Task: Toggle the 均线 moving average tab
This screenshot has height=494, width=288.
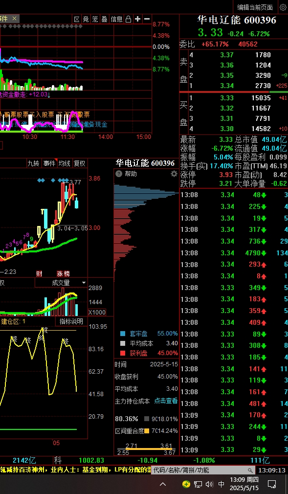Action: click(64, 163)
